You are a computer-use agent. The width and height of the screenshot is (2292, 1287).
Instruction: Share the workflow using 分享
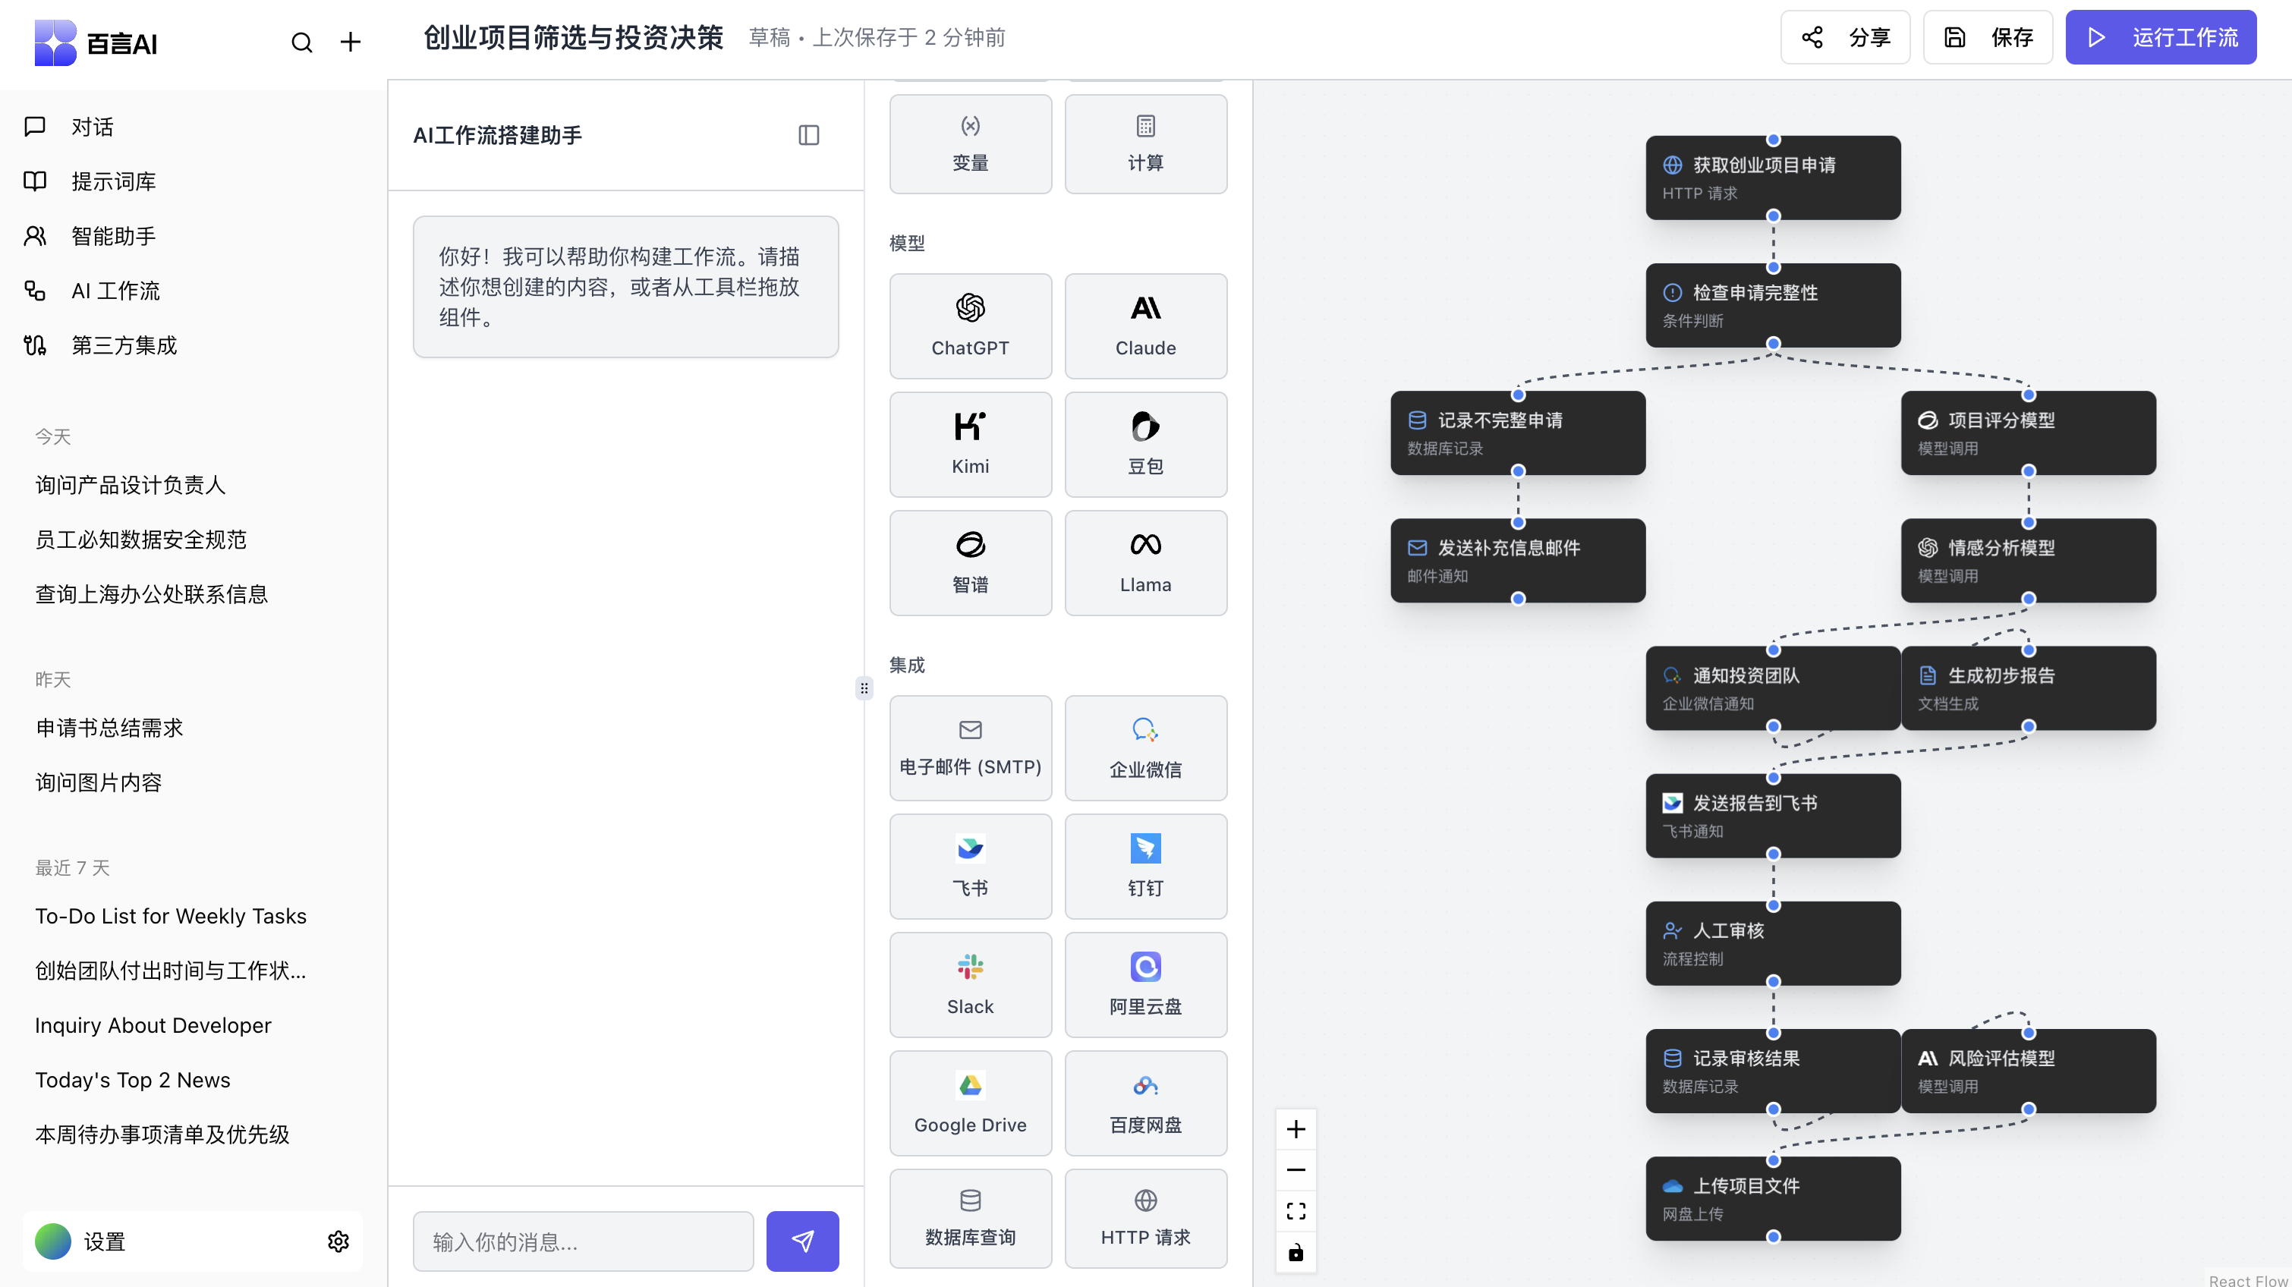[1845, 37]
